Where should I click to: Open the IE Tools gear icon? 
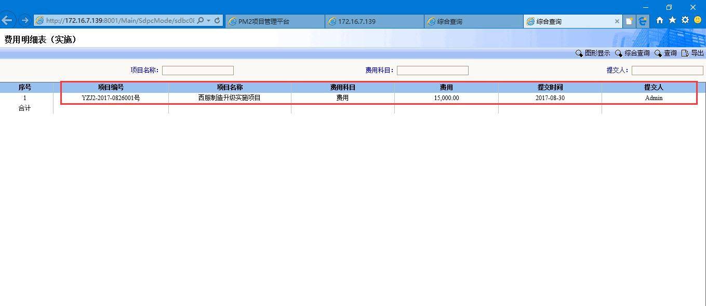pyautogui.click(x=685, y=20)
